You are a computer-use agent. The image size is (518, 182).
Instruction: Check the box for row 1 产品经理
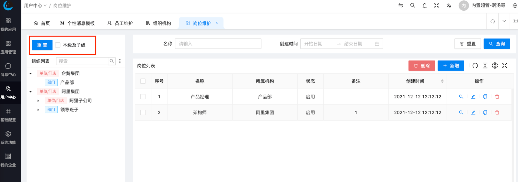[x=143, y=97]
